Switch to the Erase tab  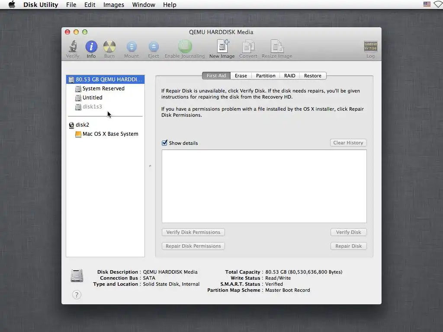(x=241, y=76)
